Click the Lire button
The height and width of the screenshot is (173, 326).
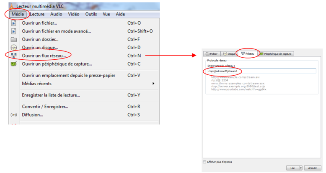click(292, 168)
